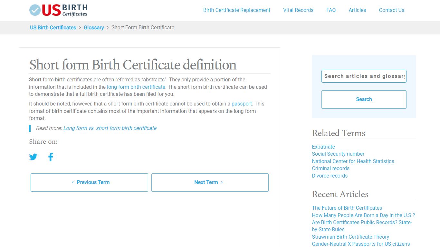Click the Search button
The width and height of the screenshot is (440, 247).
pyautogui.click(x=364, y=99)
